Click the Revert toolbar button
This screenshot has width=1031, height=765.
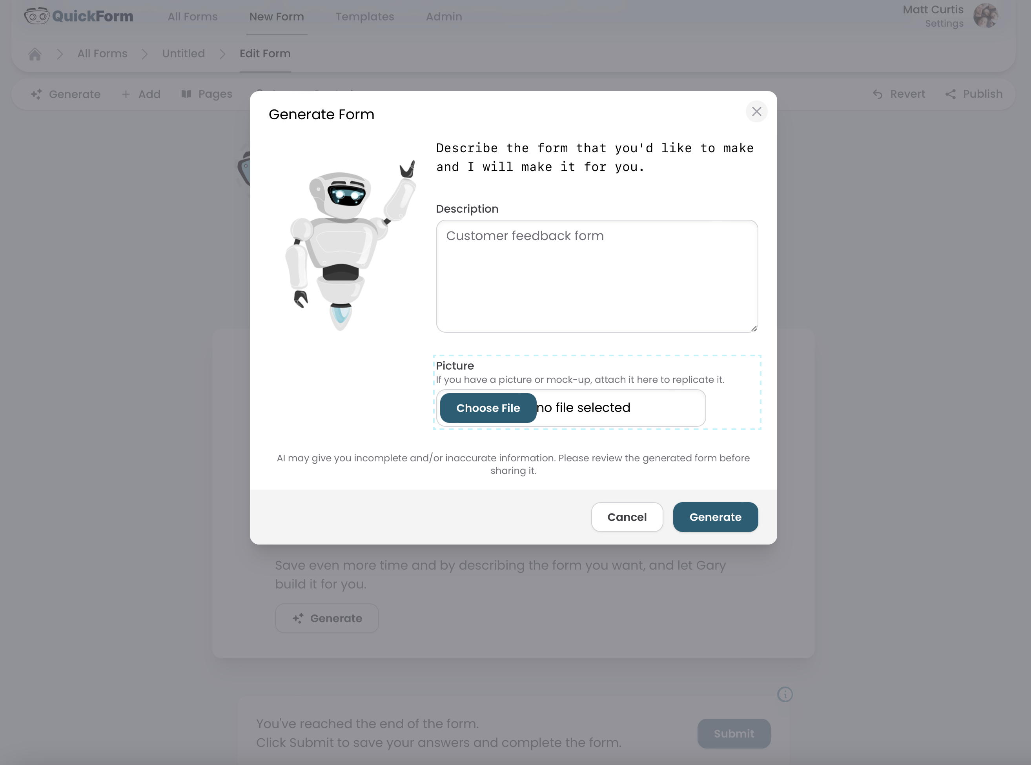[899, 94]
